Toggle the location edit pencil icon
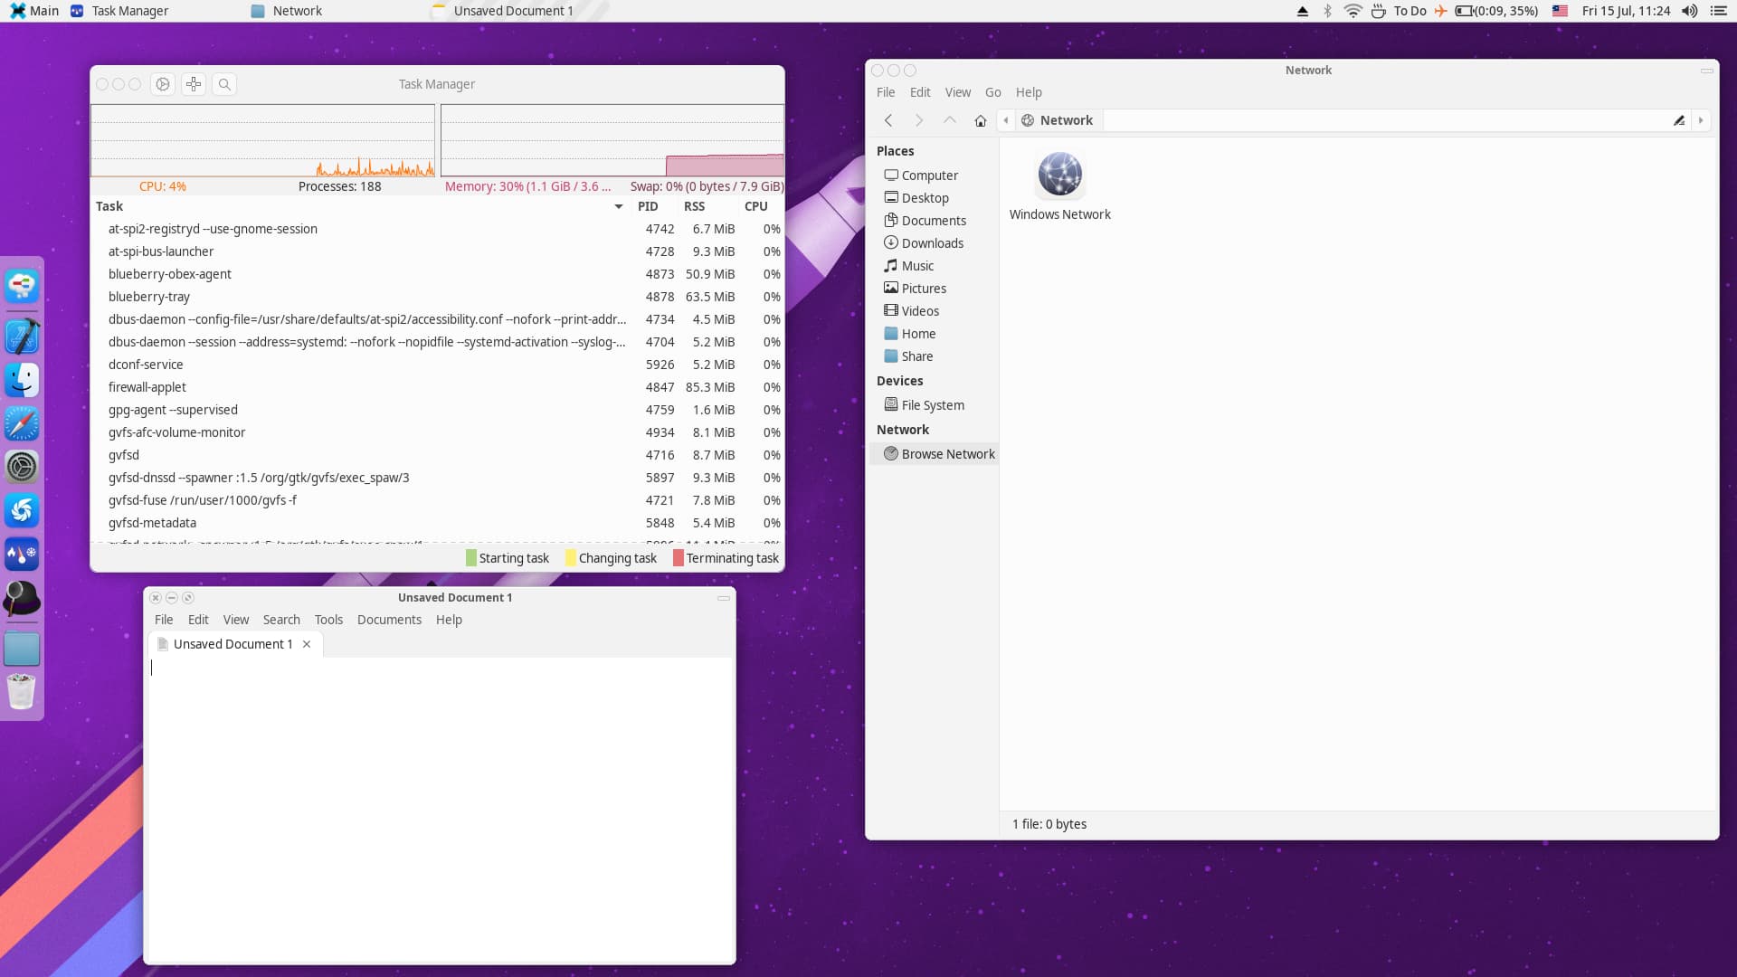The image size is (1737, 977). click(x=1679, y=120)
